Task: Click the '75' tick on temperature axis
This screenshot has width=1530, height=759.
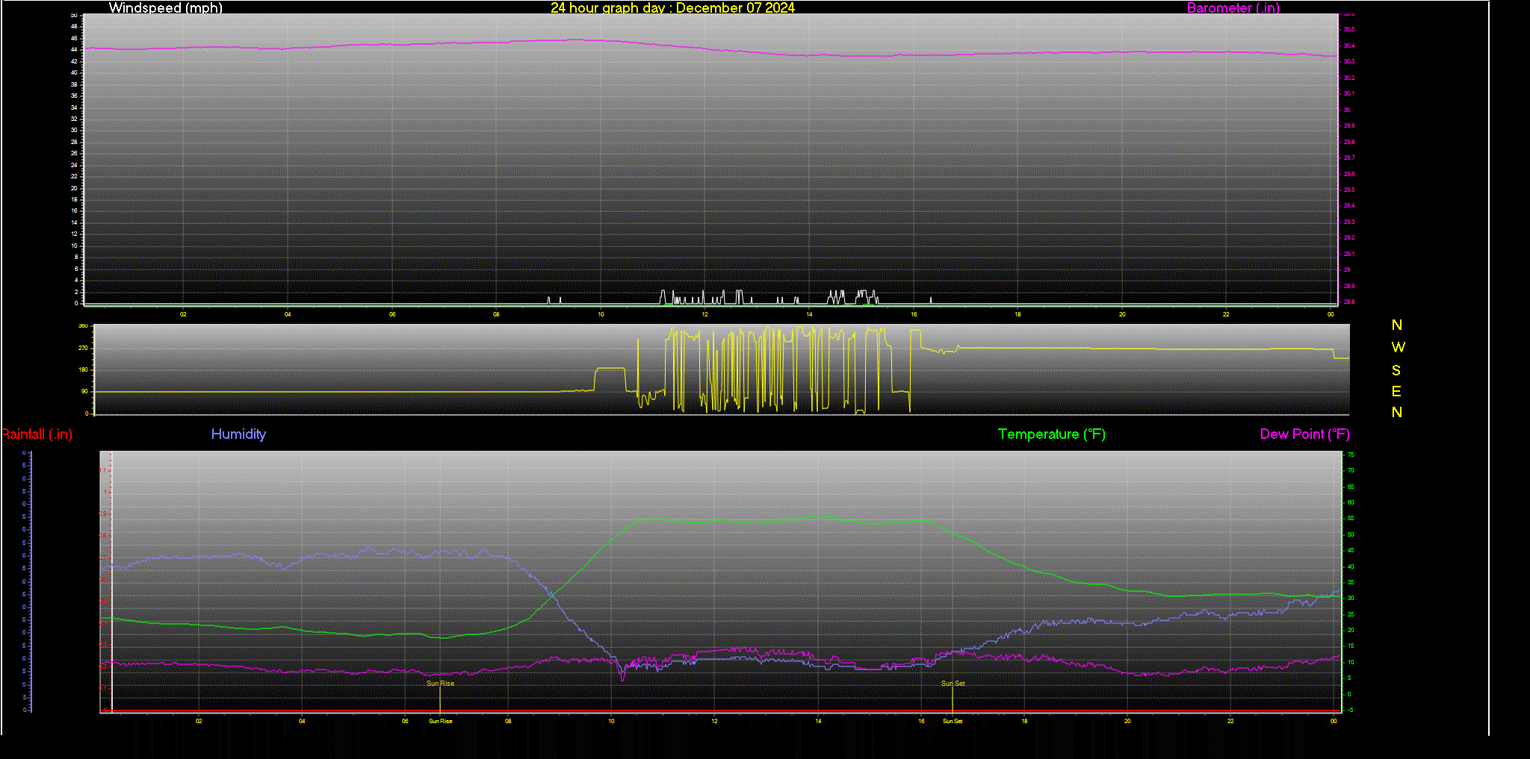Action: (x=1350, y=455)
